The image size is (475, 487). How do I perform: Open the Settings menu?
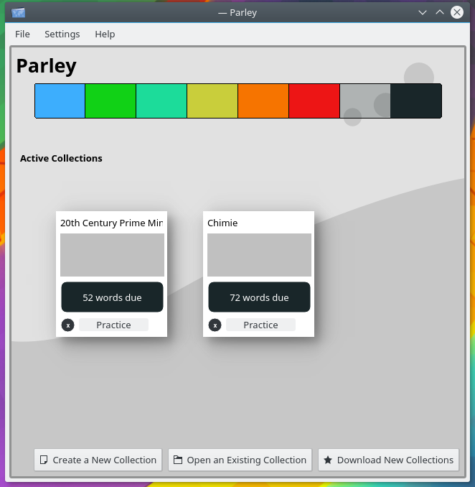(62, 34)
